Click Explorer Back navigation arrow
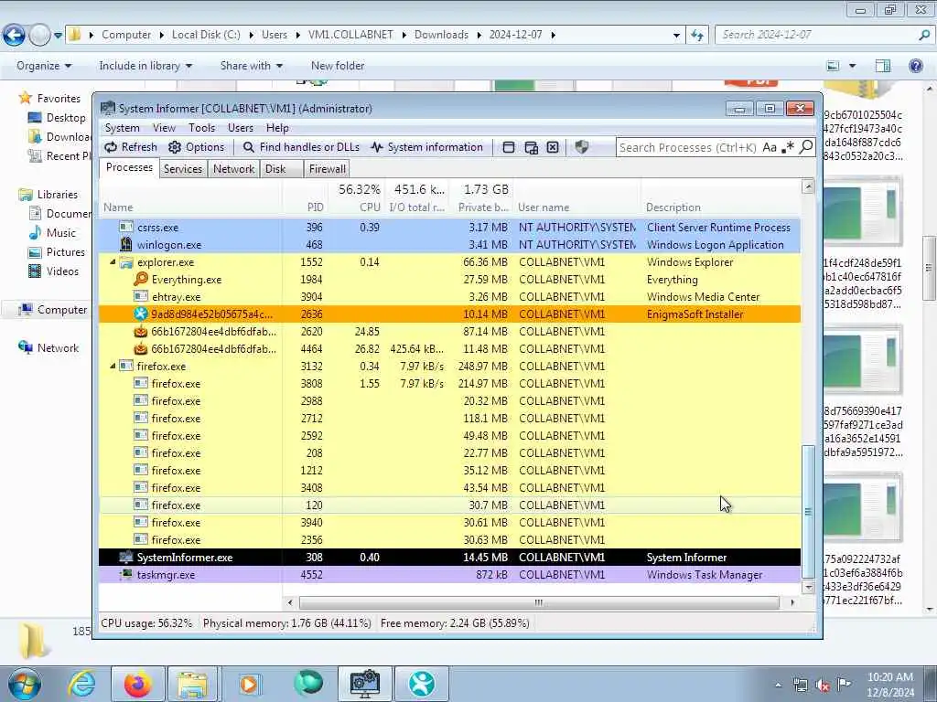Screen dimensions: 937x702 [15, 36]
